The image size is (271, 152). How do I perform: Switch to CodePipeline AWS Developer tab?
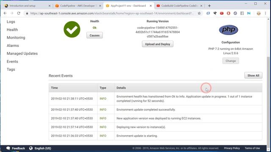point(77,5)
